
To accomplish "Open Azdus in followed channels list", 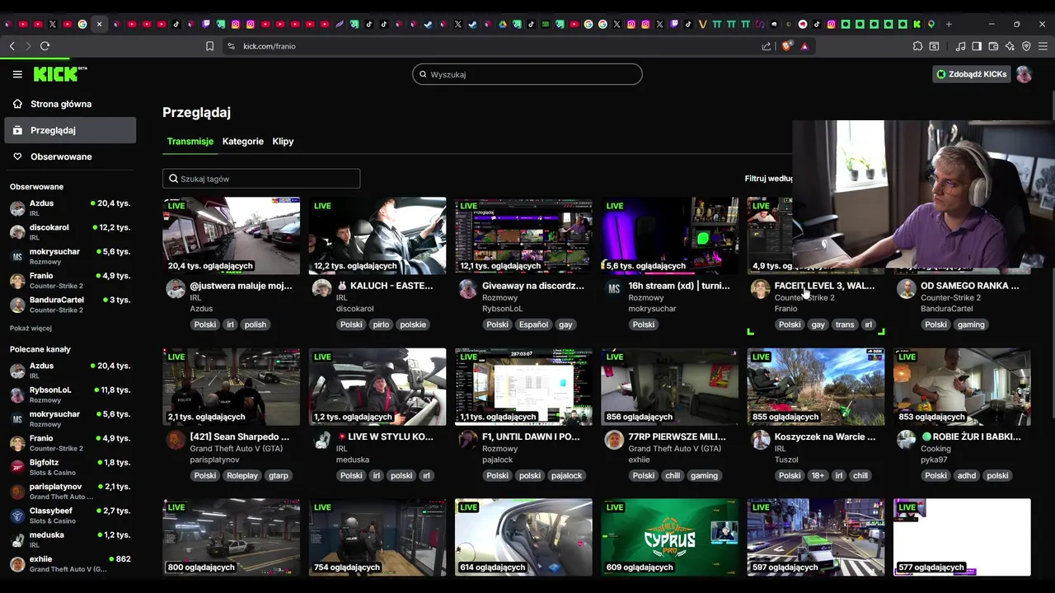I will [70, 208].
